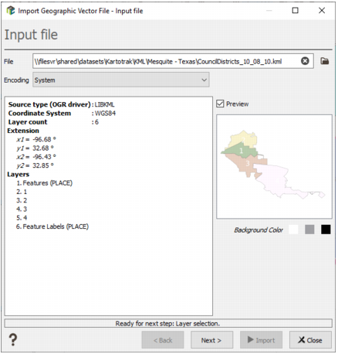Click the Import button
This screenshot has width=338, height=354.
click(261, 340)
